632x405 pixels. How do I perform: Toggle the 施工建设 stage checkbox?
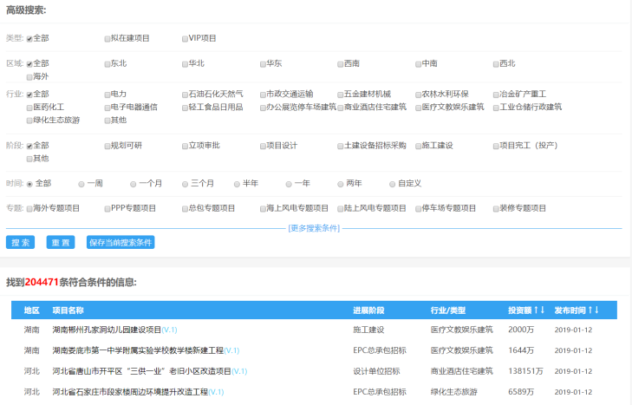click(419, 146)
